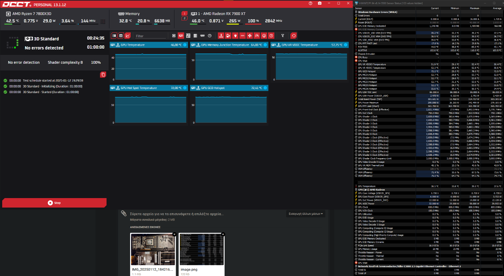Screen dimensions: 504x276
Task: Select 'Throttle Reason - Thermal' row in HWiNFO
Action: tap(429, 256)
